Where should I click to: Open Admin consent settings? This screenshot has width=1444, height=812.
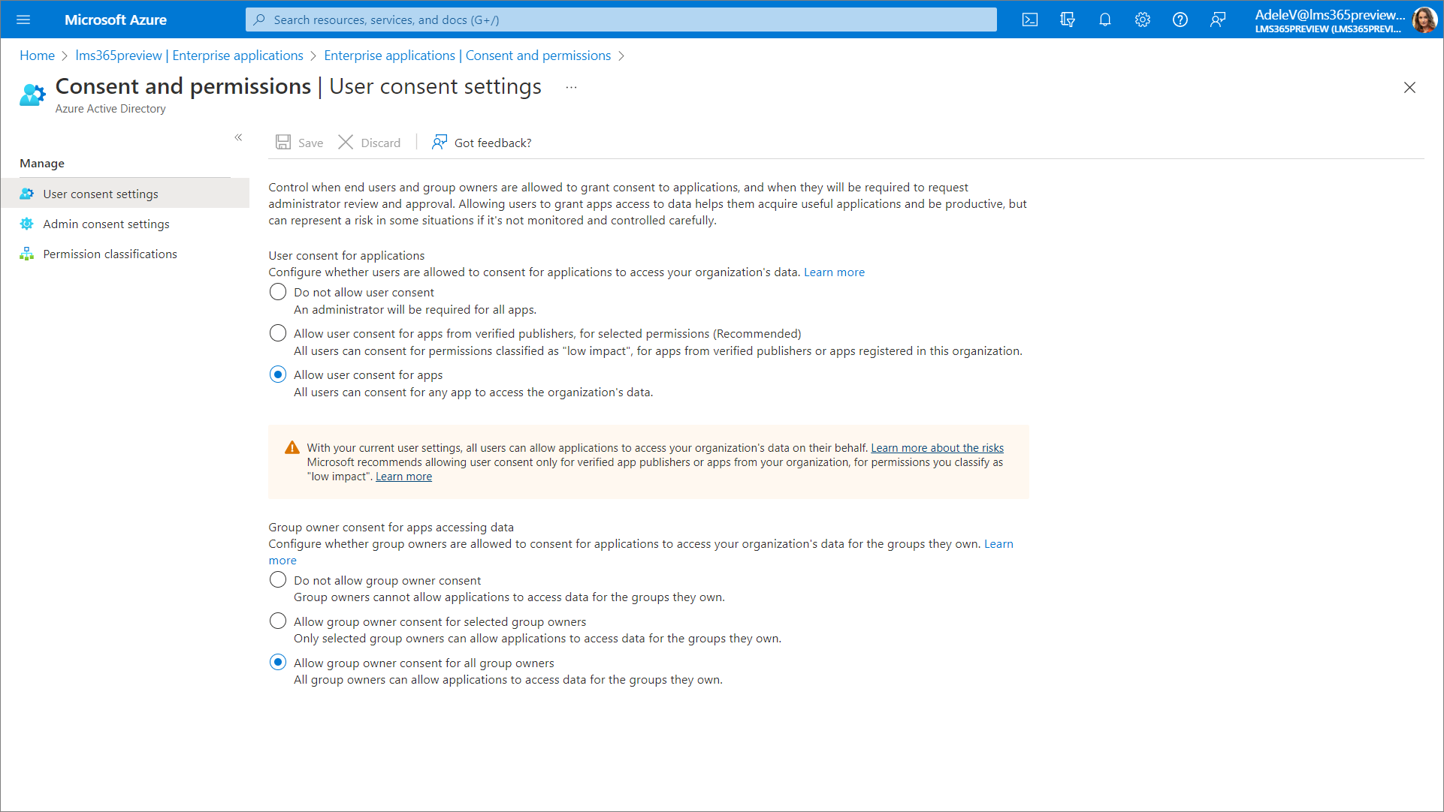pyautogui.click(x=106, y=224)
